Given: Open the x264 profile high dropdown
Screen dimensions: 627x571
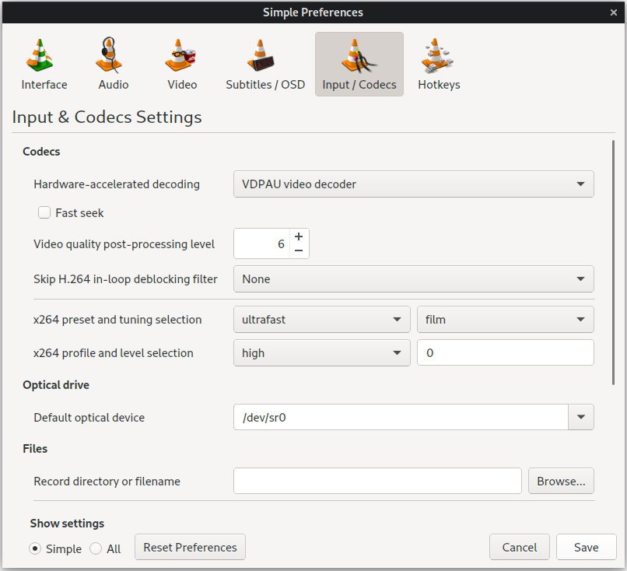Looking at the screenshot, I should click(321, 352).
